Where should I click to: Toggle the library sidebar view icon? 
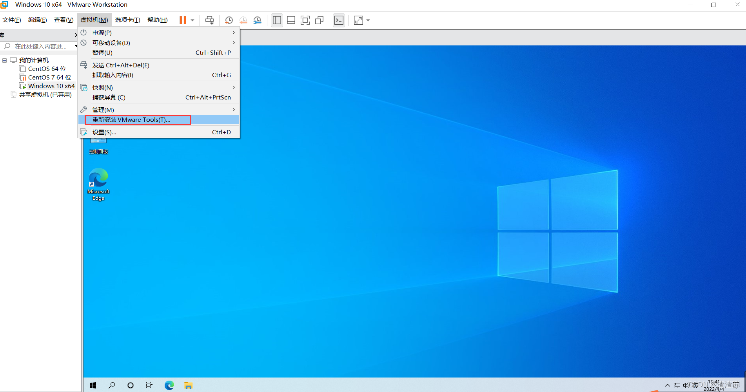(277, 20)
